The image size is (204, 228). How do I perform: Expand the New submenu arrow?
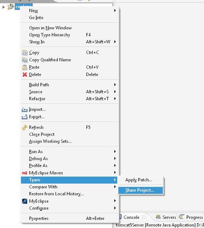click(x=115, y=11)
